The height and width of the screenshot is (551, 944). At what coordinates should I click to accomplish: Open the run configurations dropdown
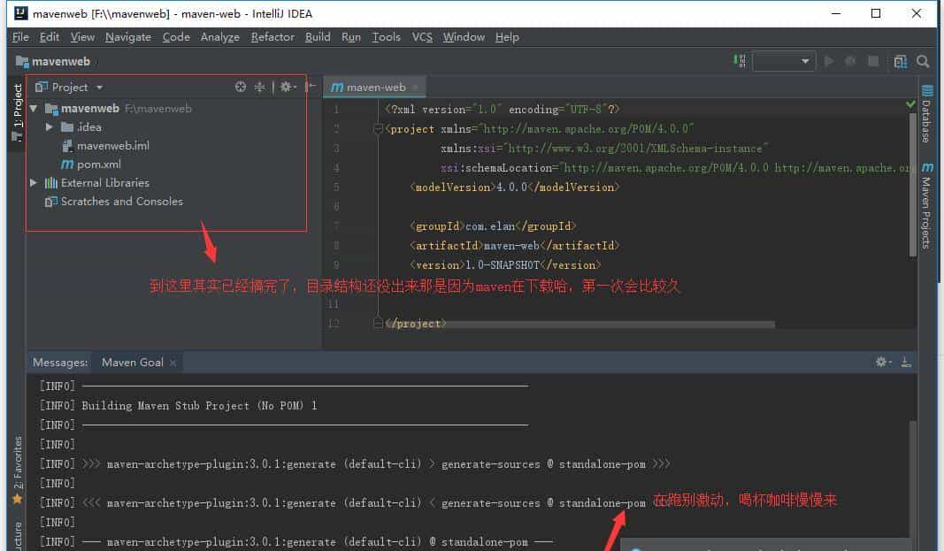coord(784,60)
